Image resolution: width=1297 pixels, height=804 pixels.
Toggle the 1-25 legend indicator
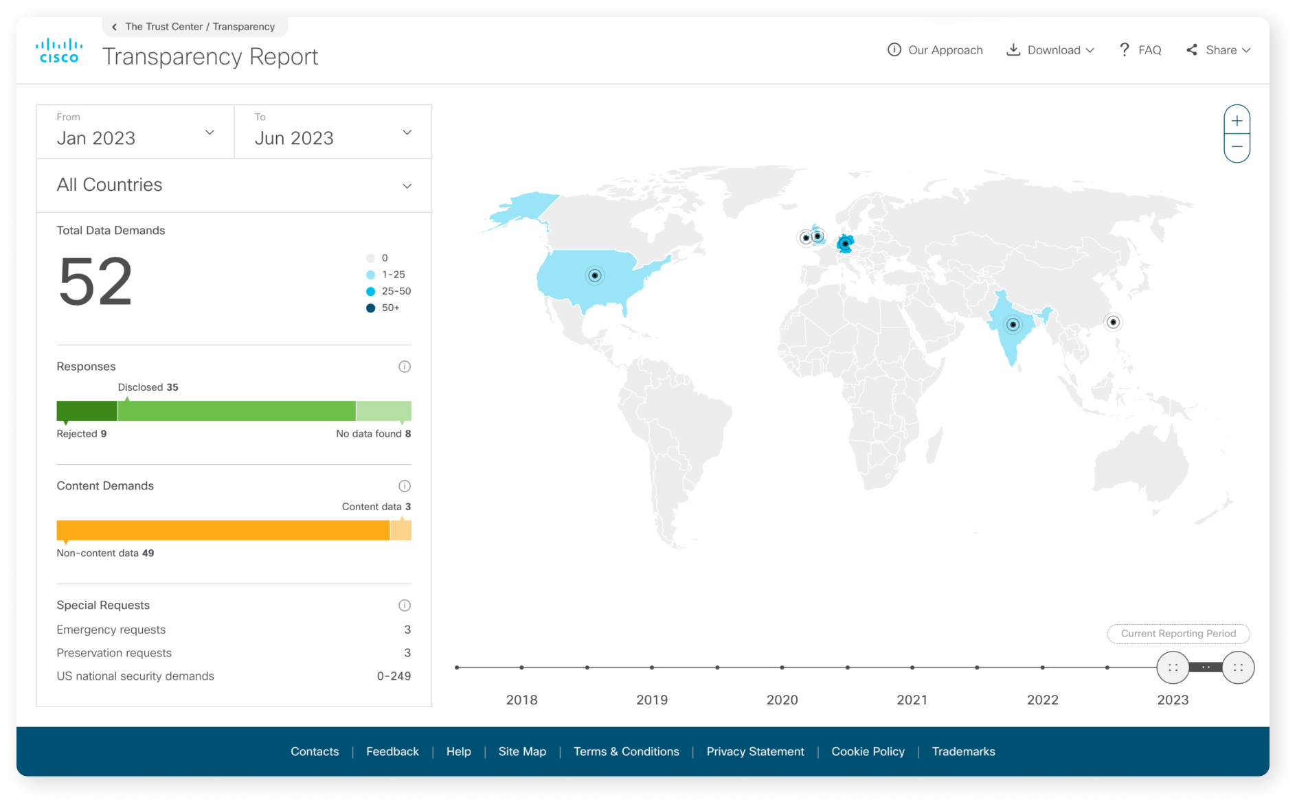(372, 274)
